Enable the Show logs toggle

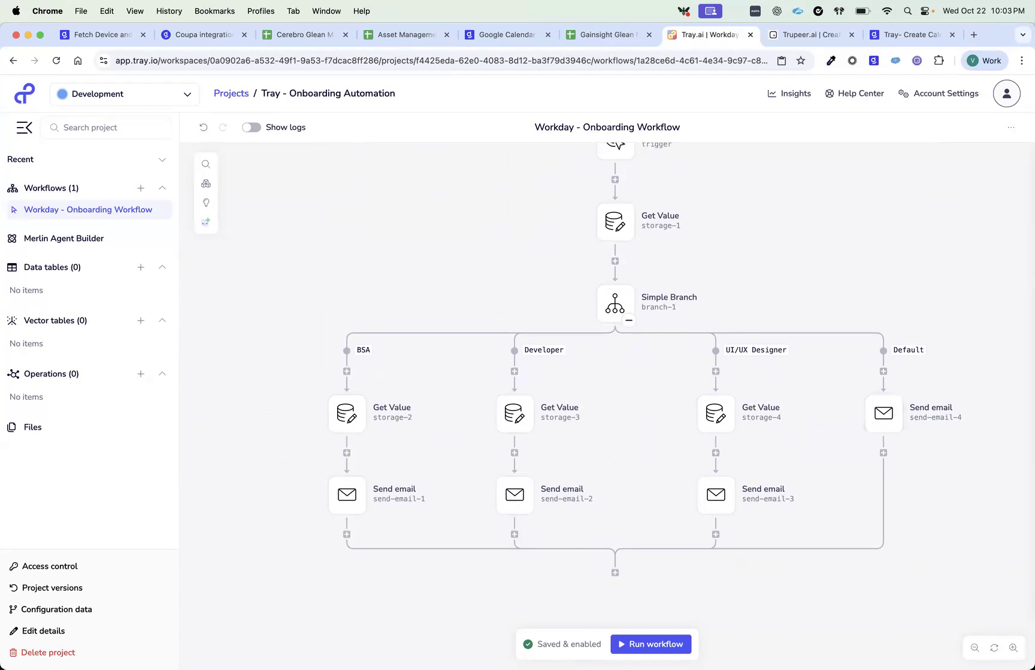coord(251,127)
